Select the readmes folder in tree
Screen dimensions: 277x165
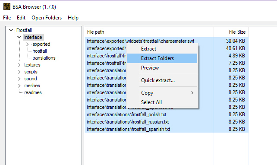pyautogui.click(x=33, y=92)
